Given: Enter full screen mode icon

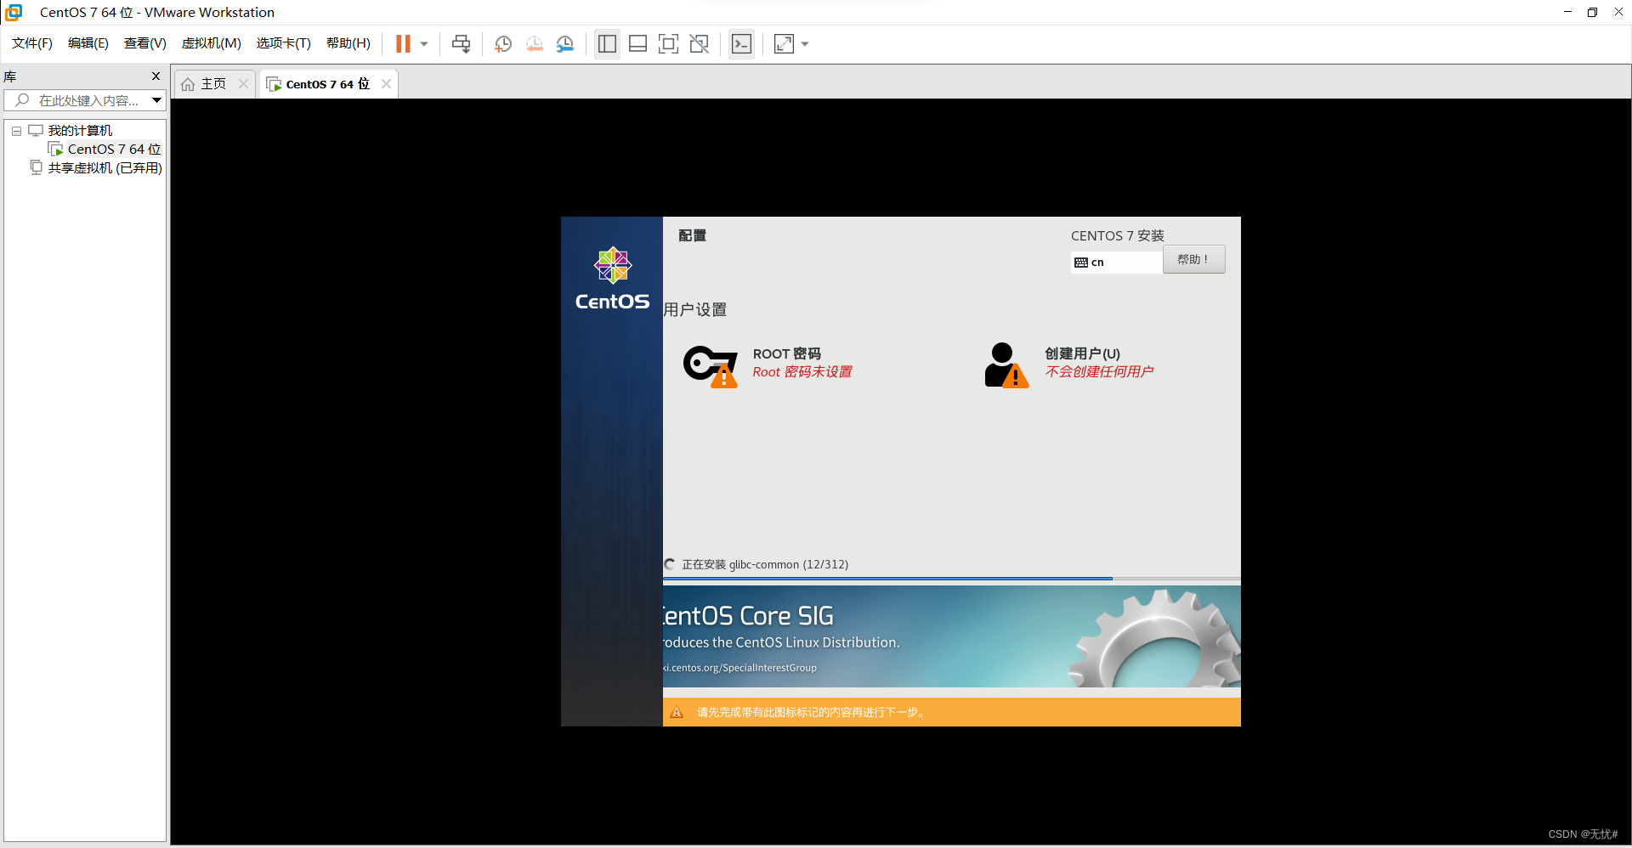Looking at the screenshot, I should (x=668, y=44).
